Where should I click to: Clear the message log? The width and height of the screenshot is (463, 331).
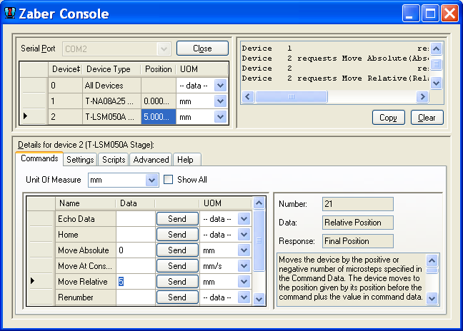point(427,118)
